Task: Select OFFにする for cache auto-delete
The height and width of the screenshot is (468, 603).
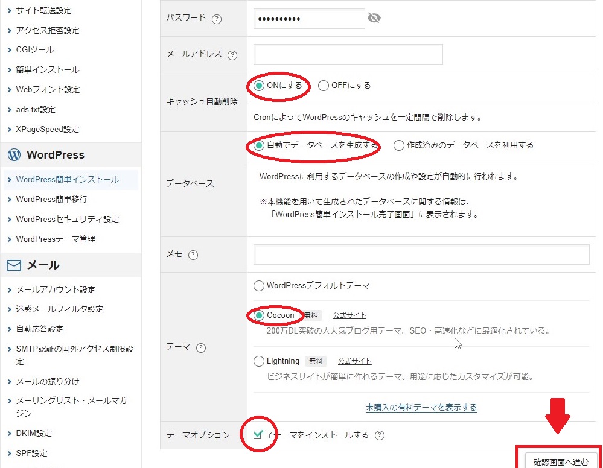Action: [324, 85]
